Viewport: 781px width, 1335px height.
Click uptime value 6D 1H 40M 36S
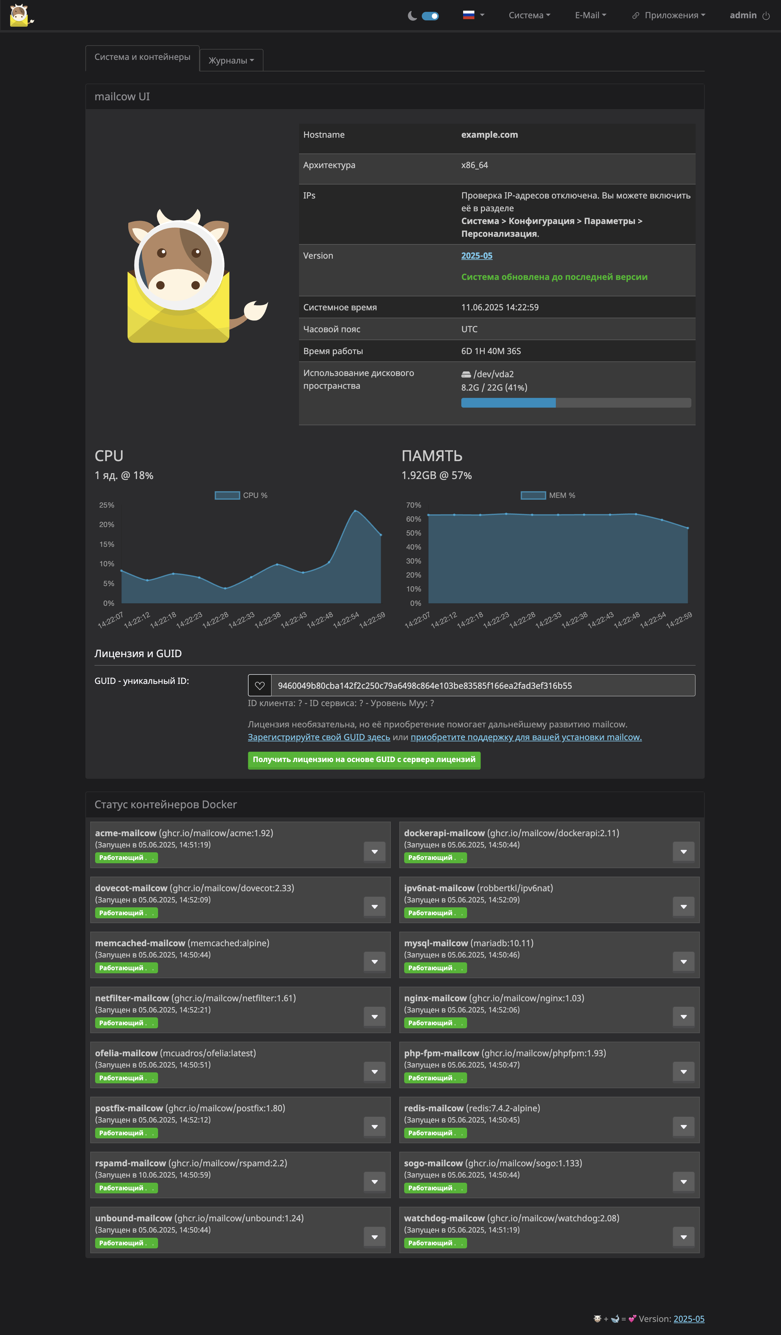click(491, 351)
